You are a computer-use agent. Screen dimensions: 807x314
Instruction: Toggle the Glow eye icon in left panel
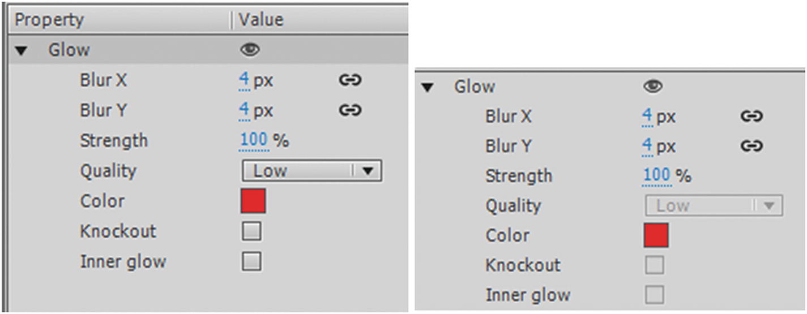[250, 50]
